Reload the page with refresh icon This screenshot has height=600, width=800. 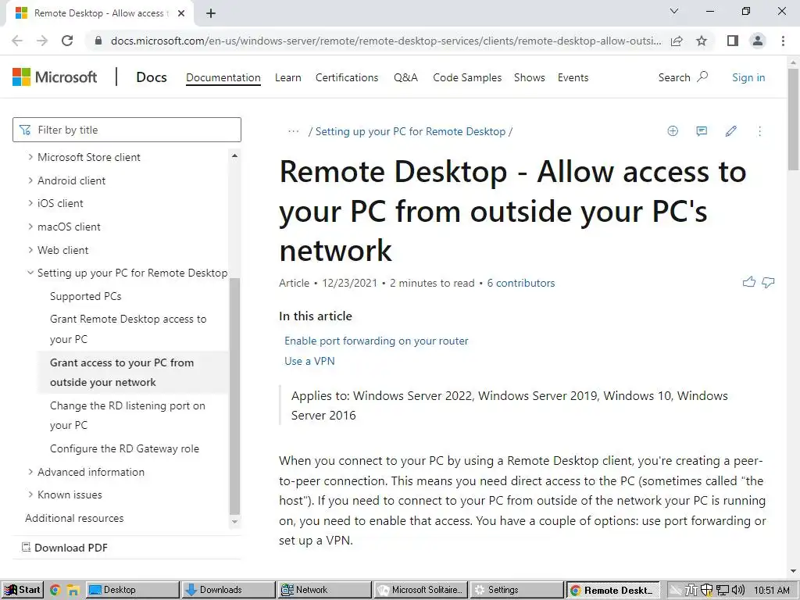click(x=67, y=41)
